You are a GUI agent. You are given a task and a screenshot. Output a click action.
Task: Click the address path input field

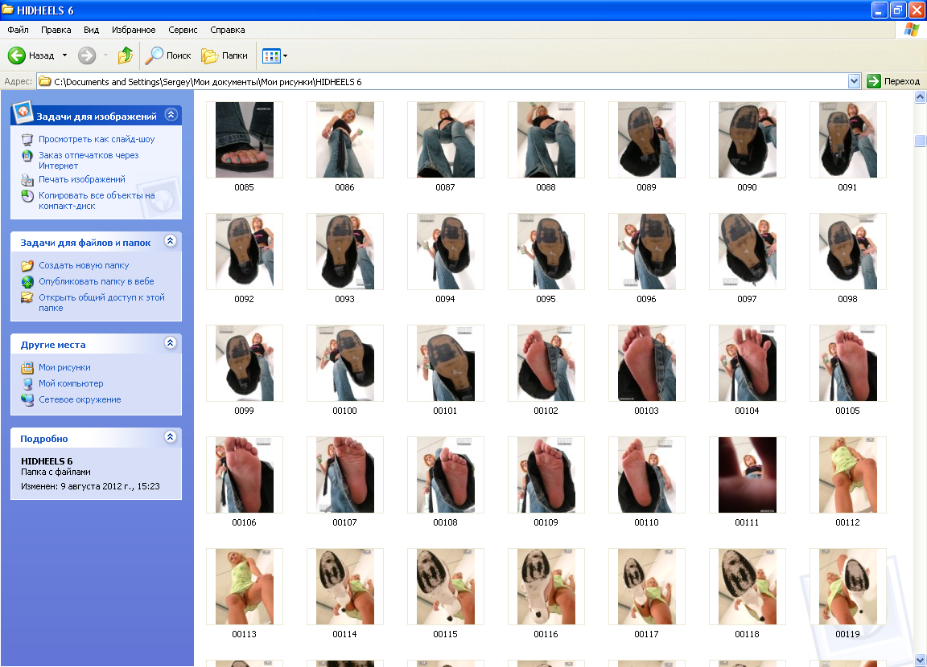tap(443, 81)
